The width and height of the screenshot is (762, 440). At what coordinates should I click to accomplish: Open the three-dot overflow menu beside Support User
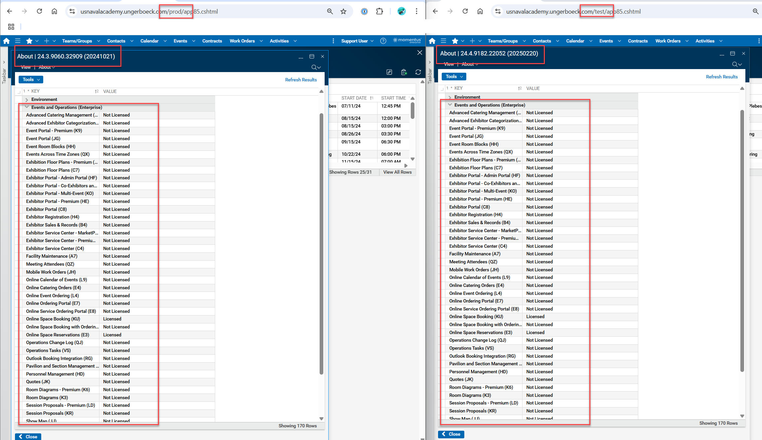tap(333, 41)
